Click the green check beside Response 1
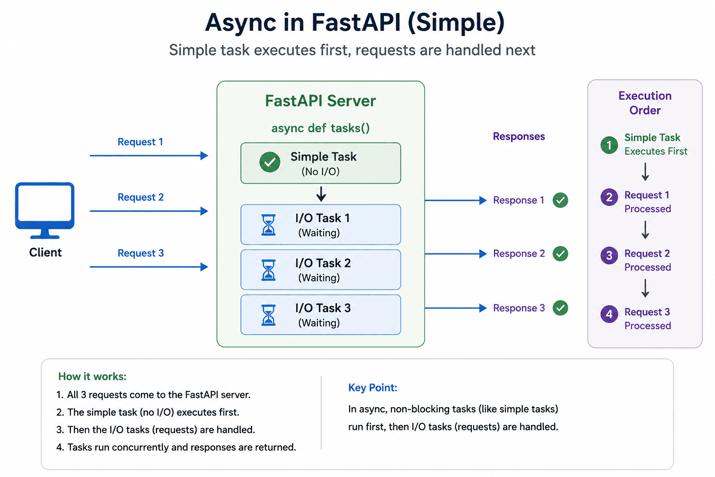 pos(560,200)
